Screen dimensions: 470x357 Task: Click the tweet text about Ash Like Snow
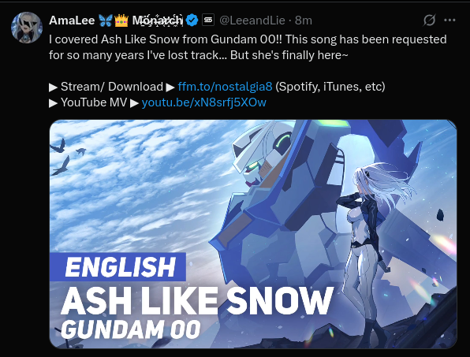[248, 47]
